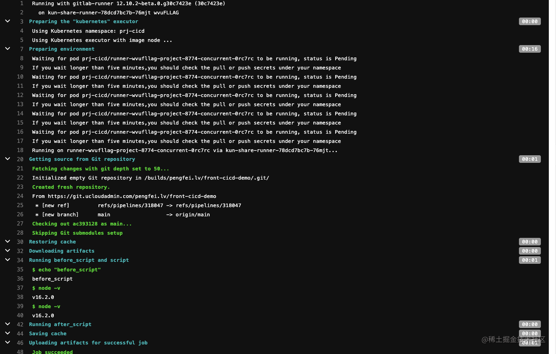Screen dimensions: 556x354
Task: Click the 00:01 badge beside "Getting source"
Action: pos(530,159)
